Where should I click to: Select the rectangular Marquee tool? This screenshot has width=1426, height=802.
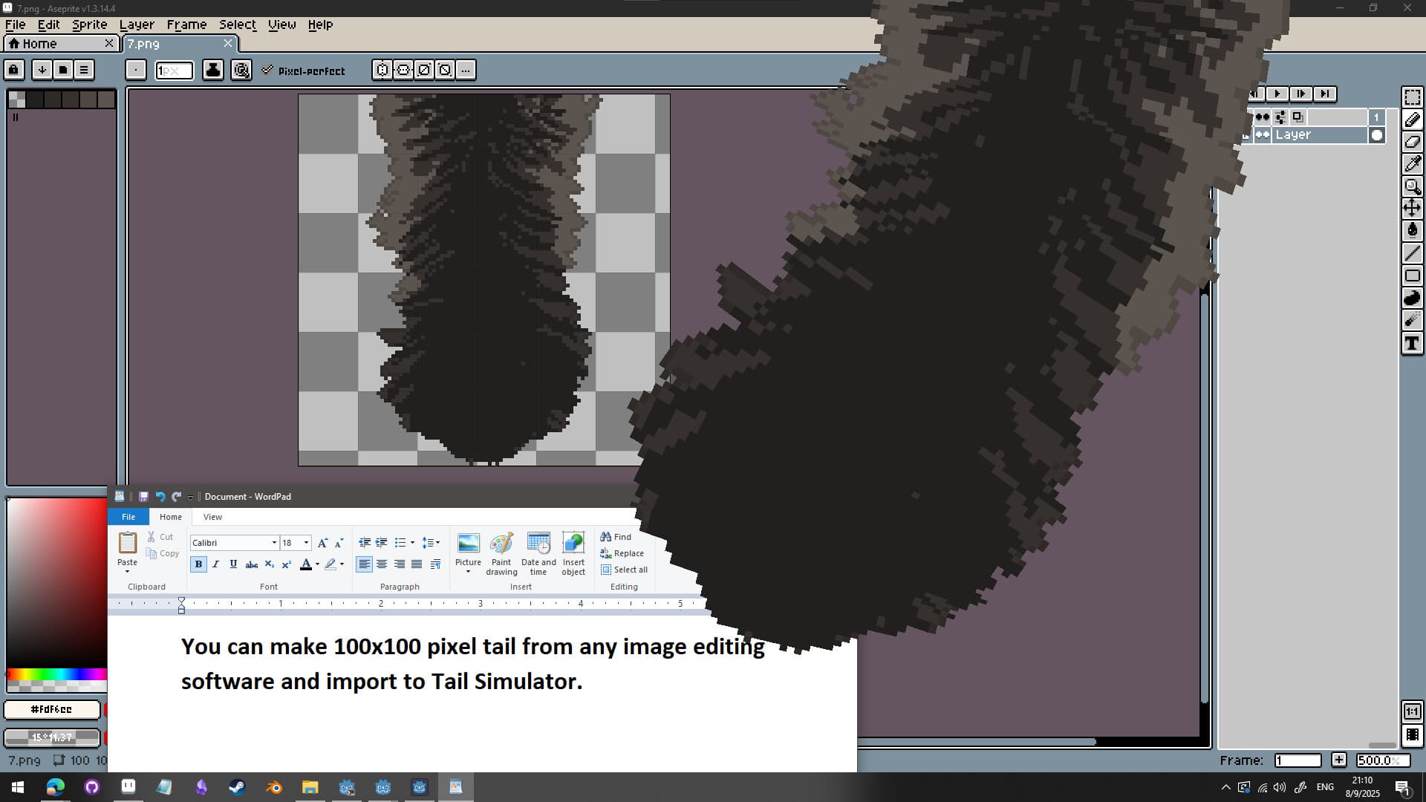pyautogui.click(x=1413, y=97)
